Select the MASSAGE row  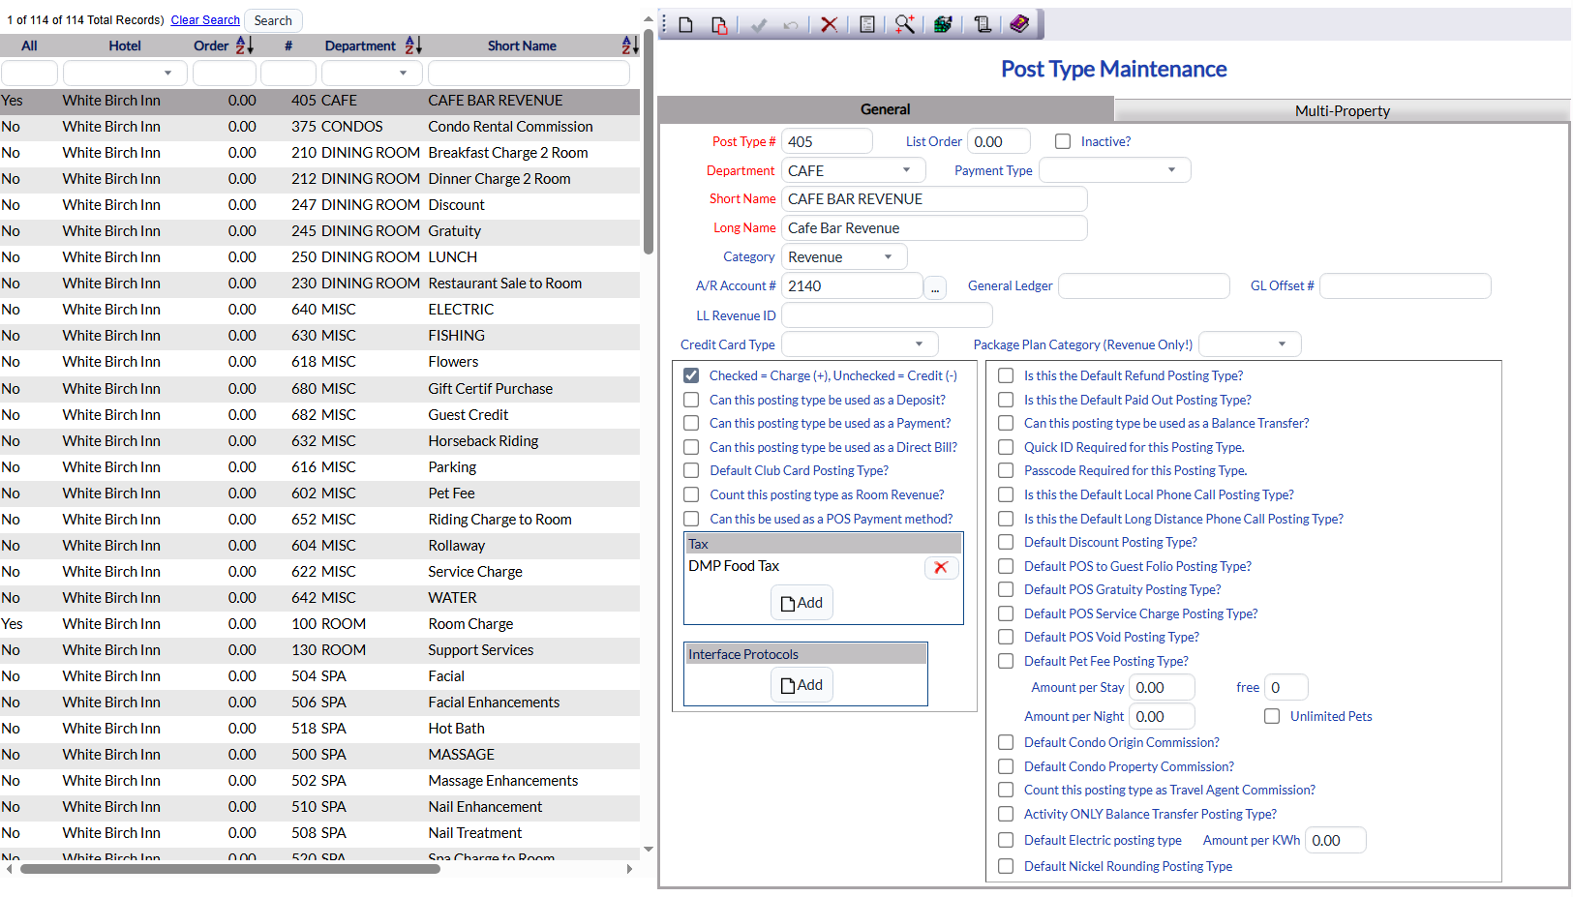click(319, 755)
